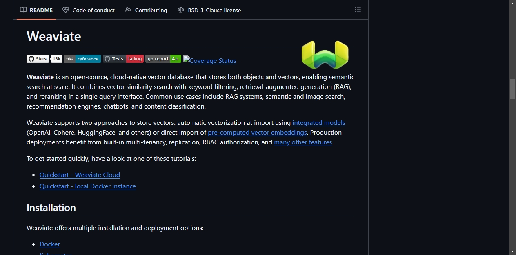
Task: Click the heart icon beside Code of conduct
Action: [66, 10]
